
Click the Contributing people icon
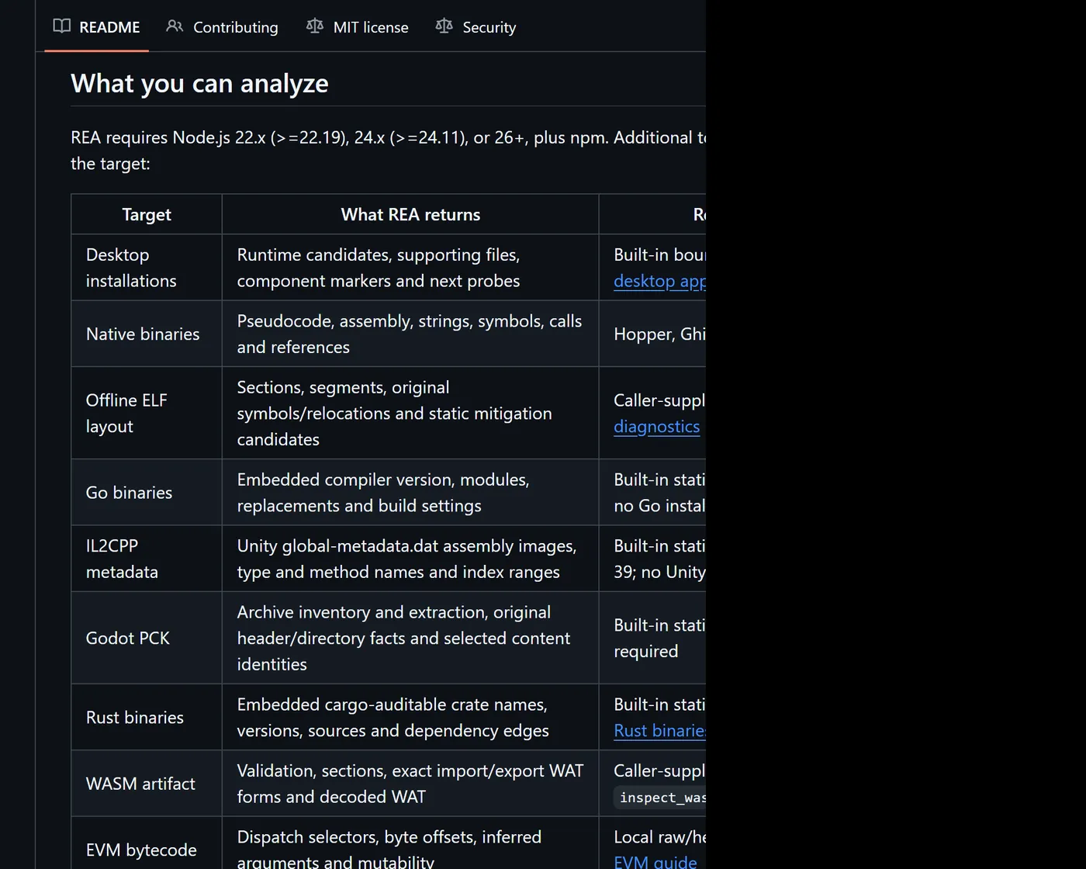(175, 26)
